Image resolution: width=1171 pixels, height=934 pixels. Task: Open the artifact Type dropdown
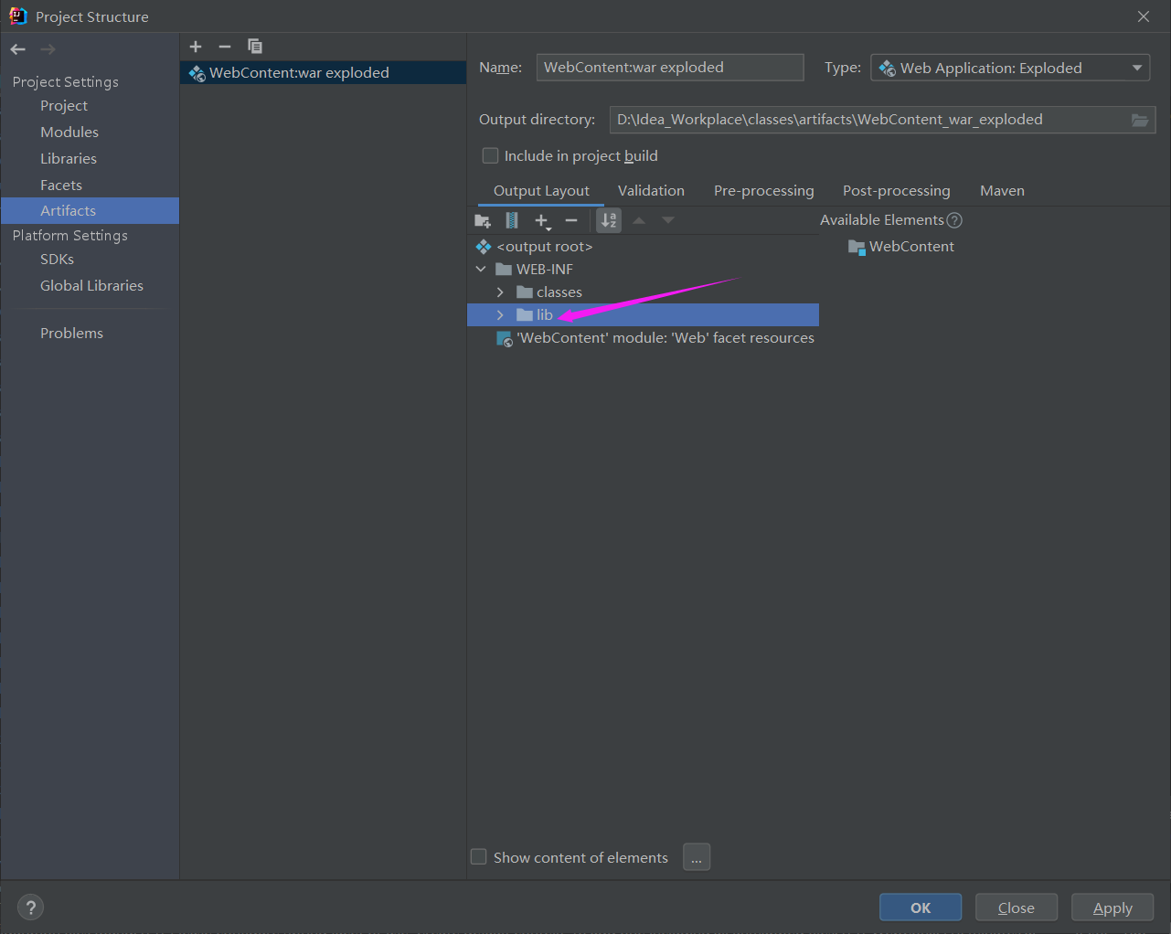1010,68
